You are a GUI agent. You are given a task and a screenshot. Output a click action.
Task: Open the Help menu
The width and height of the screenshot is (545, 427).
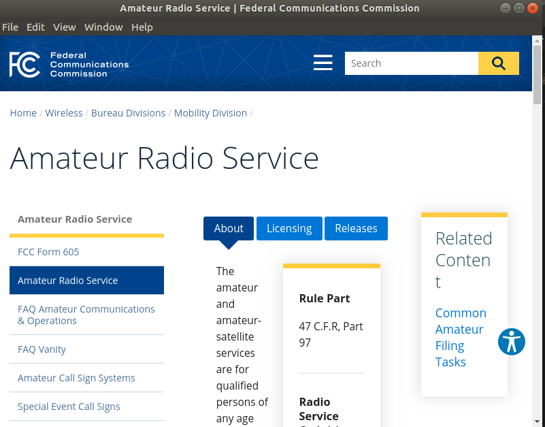(x=142, y=27)
